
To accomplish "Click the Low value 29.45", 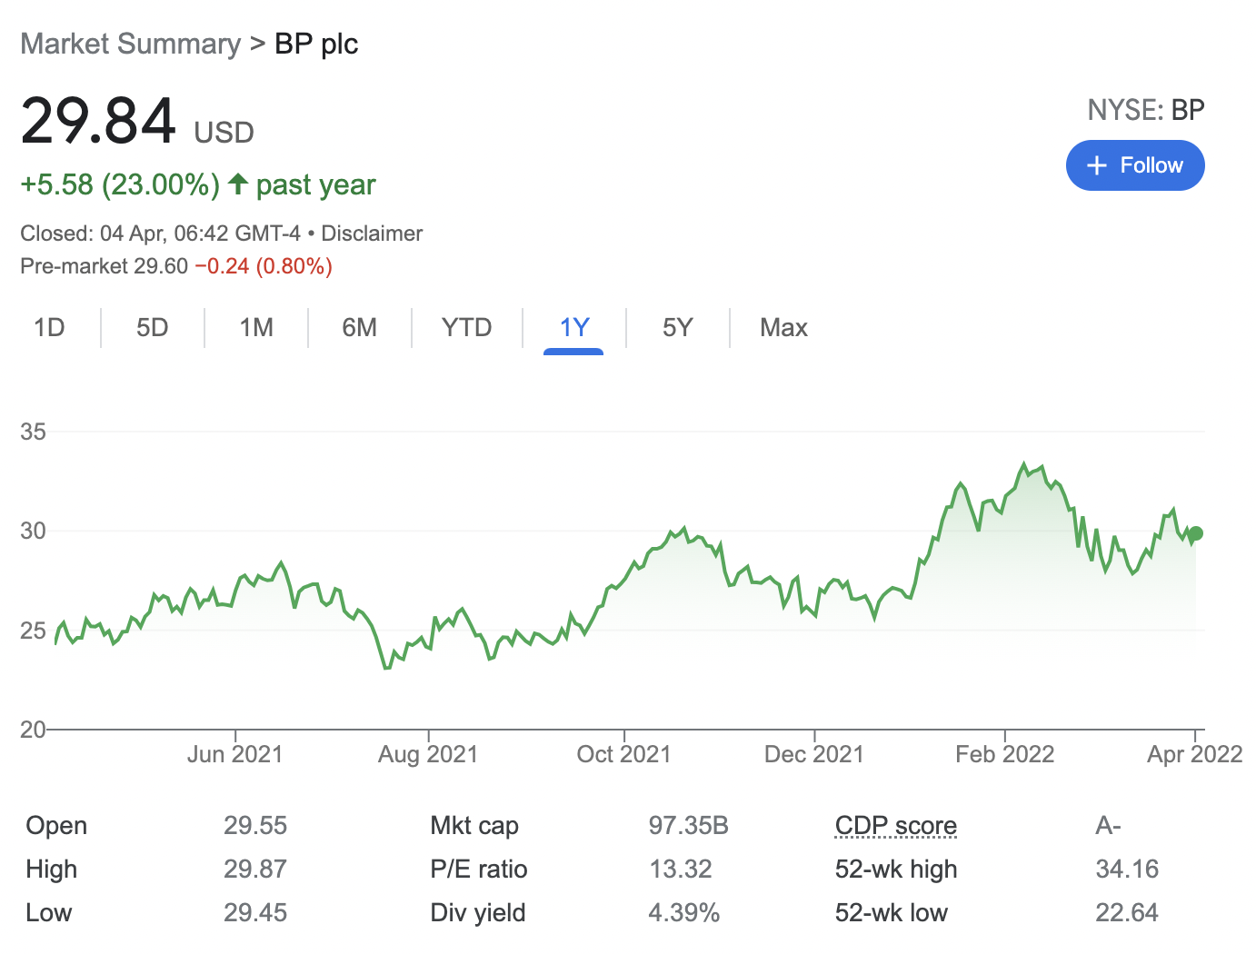I will pyautogui.click(x=255, y=912).
